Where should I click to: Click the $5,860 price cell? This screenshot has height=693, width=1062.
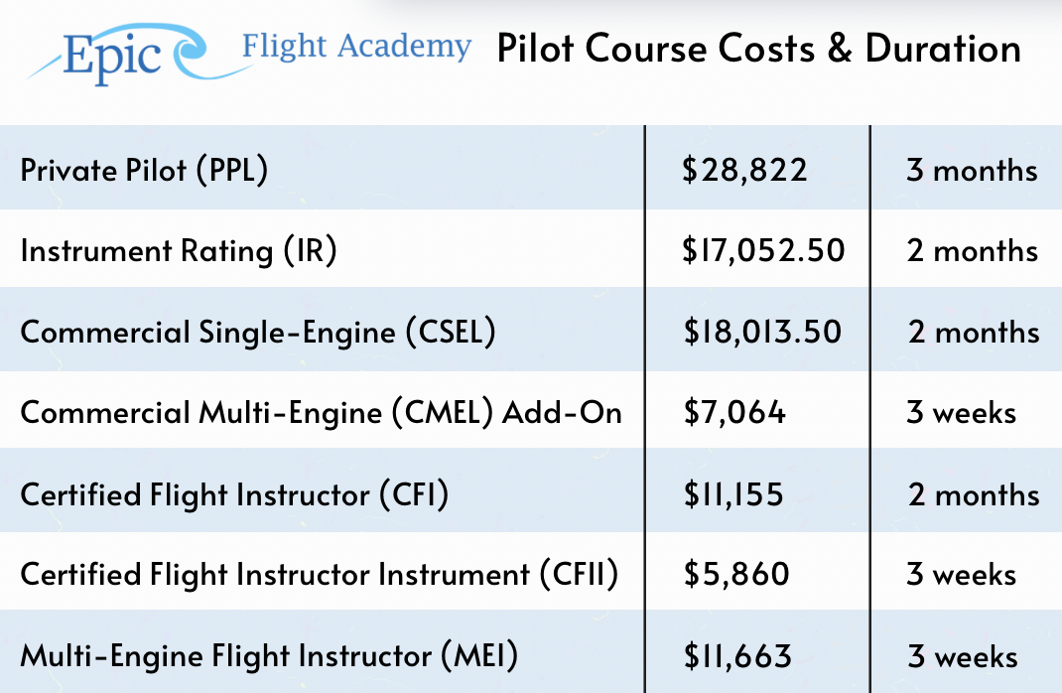(x=735, y=574)
